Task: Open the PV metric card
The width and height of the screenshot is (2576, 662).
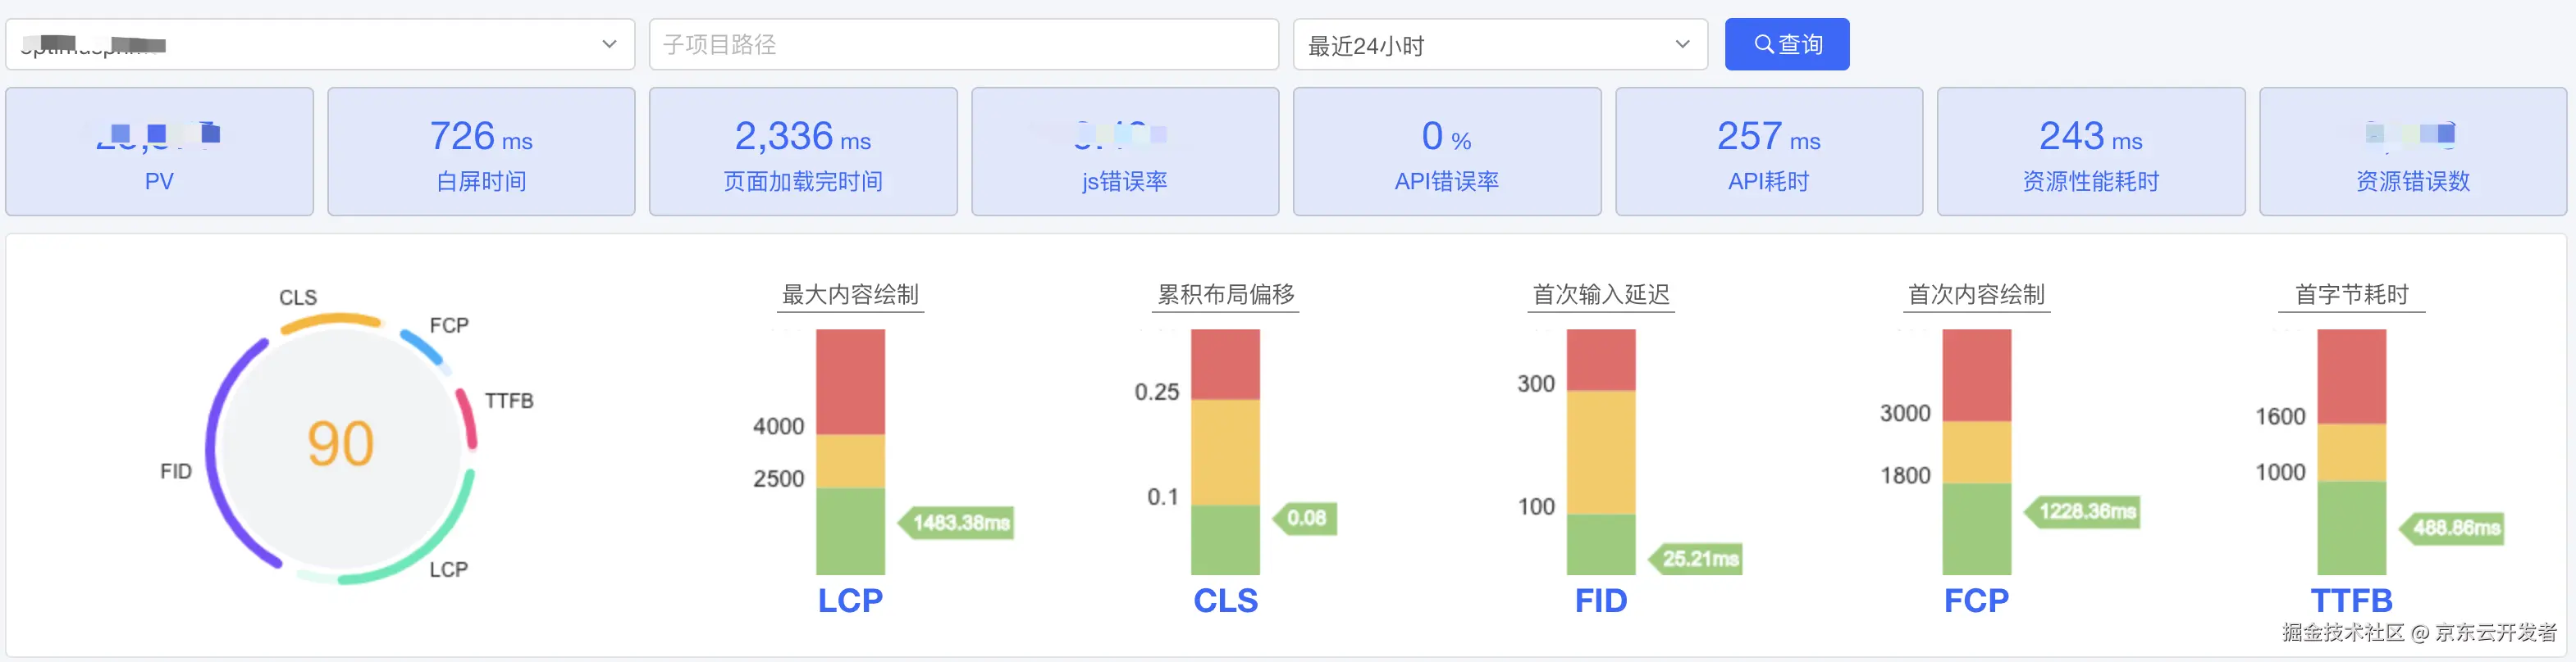Action: click(x=160, y=152)
